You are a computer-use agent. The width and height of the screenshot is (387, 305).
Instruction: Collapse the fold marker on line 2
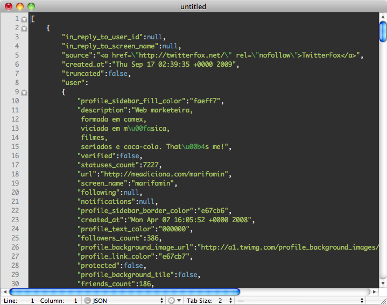(24, 28)
